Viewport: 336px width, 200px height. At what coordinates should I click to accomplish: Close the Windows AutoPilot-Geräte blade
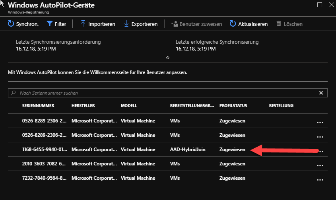click(x=332, y=5)
